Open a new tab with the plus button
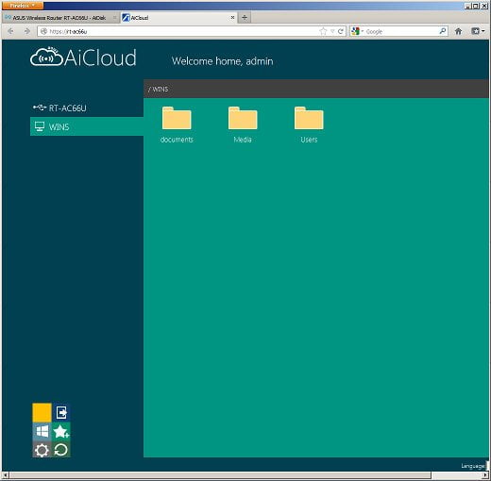The height and width of the screenshot is (481, 491). (x=245, y=18)
